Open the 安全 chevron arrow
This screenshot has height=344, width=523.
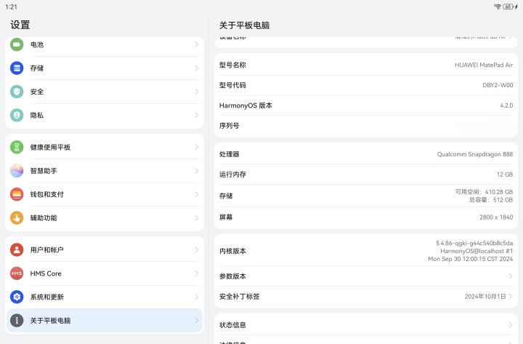pyautogui.click(x=196, y=92)
